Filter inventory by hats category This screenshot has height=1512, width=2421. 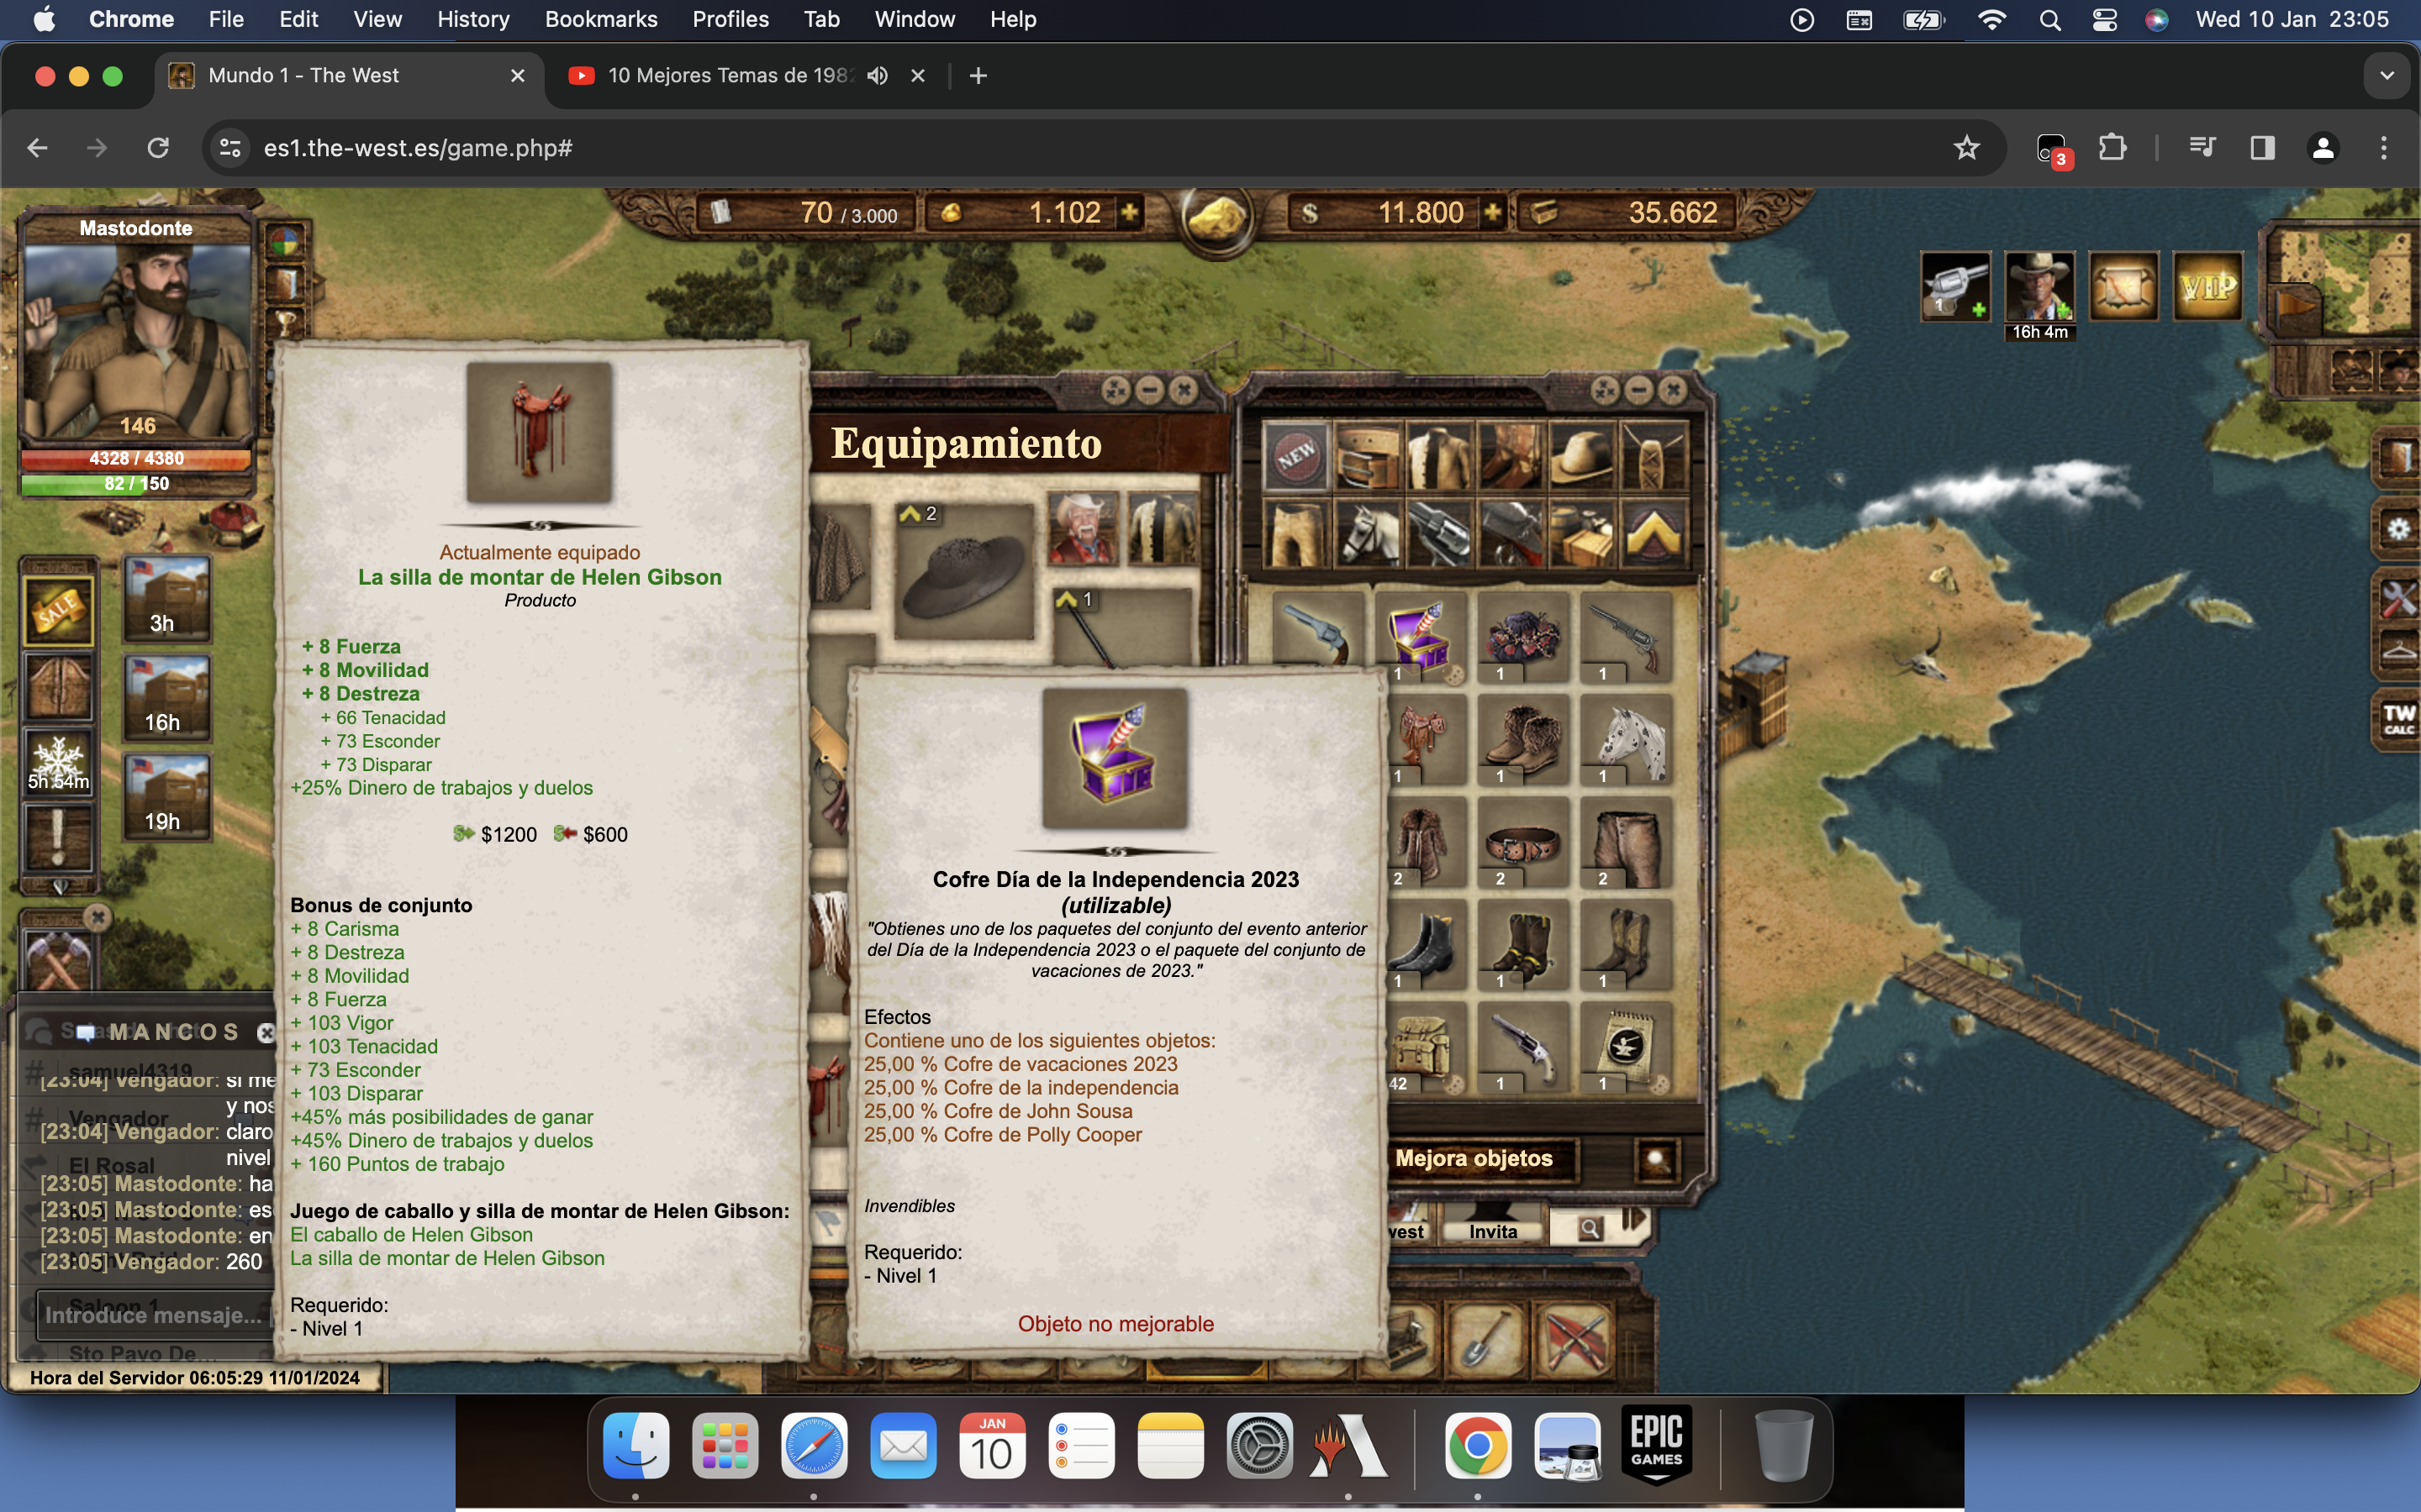coord(1582,458)
